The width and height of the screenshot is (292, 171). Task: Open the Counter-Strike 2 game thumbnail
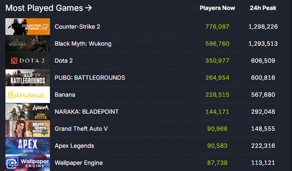click(x=27, y=27)
